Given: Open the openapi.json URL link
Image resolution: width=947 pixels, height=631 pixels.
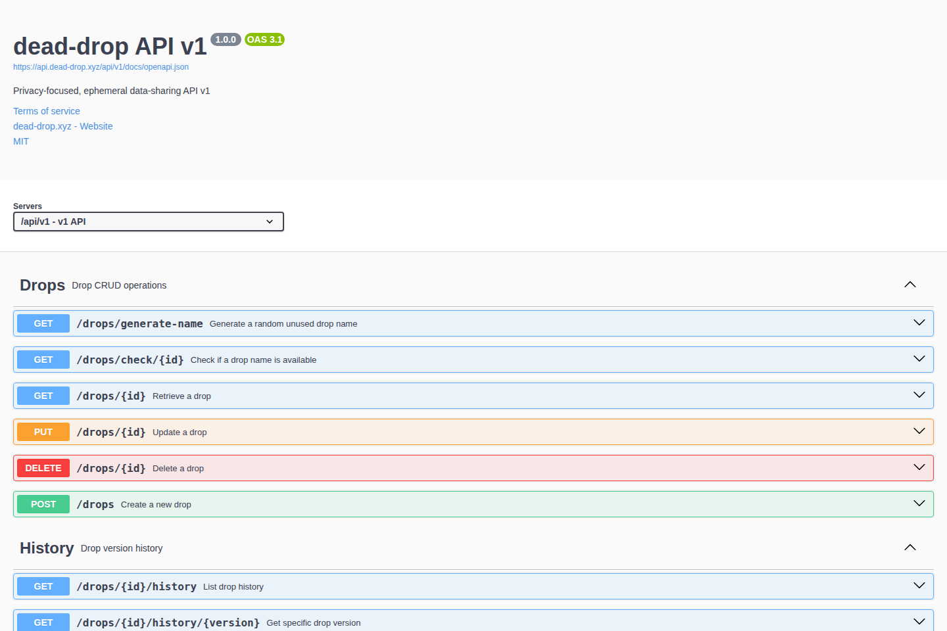Looking at the screenshot, I should (x=101, y=67).
